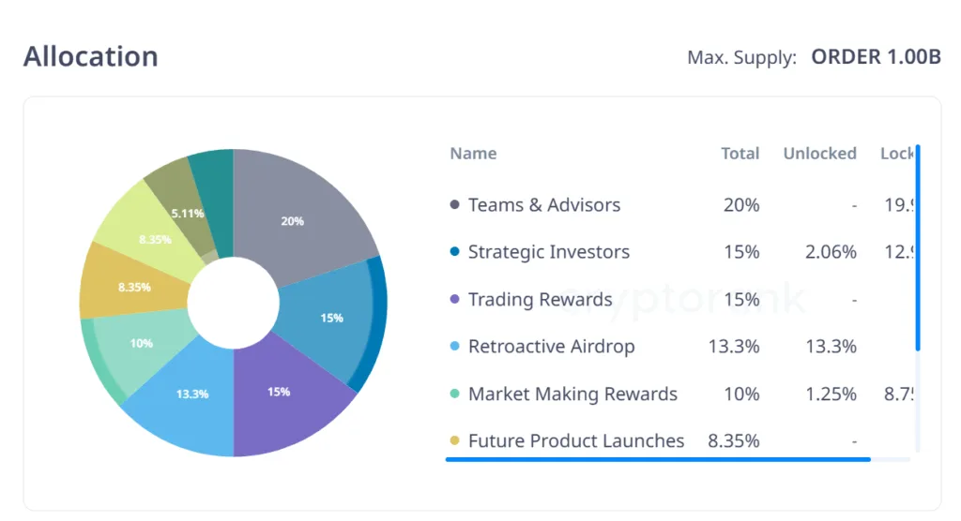Click the Market Making Rewards legend dot
961x521 pixels.
pos(455,394)
